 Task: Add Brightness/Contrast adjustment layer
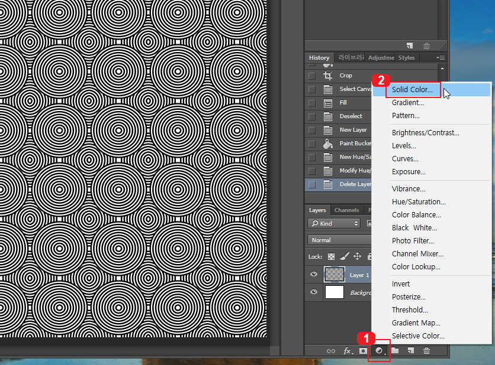pos(432,132)
